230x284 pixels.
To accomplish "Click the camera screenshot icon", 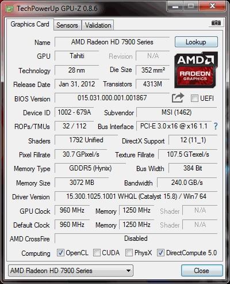I will [x=216, y=23].
